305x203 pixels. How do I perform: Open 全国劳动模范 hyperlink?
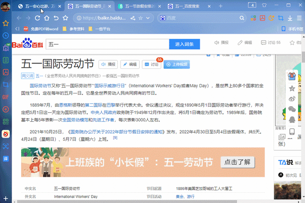(x=75, y=120)
